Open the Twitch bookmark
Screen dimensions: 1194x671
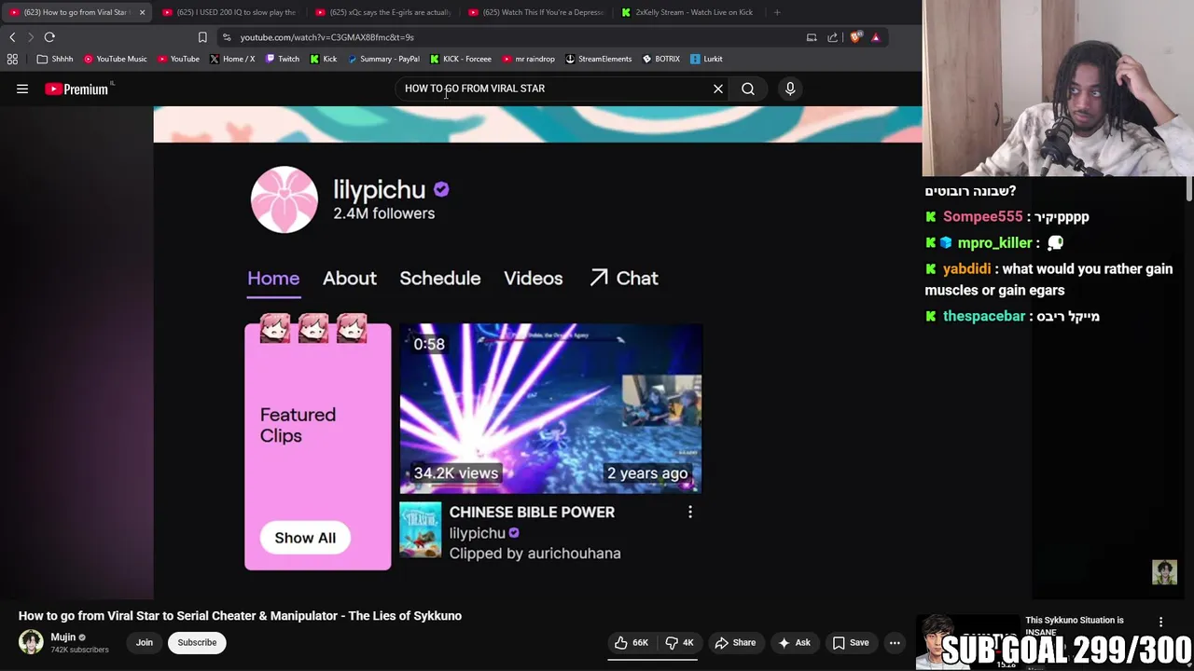(x=283, y=59)
